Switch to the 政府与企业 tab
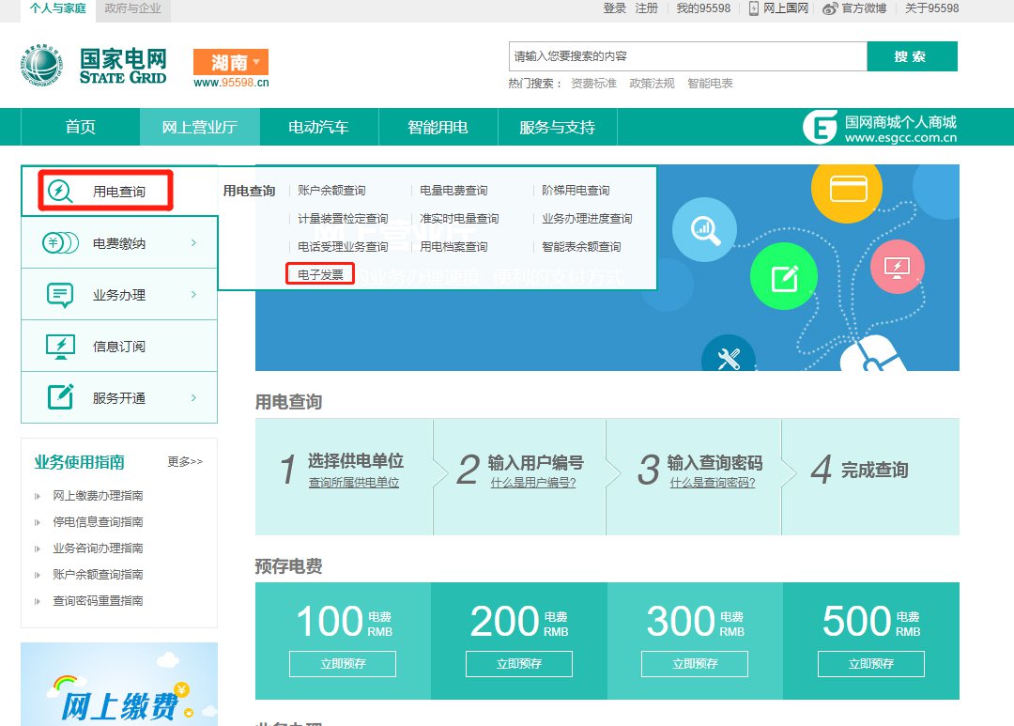 pyautogui.click(x=132, y=8)
